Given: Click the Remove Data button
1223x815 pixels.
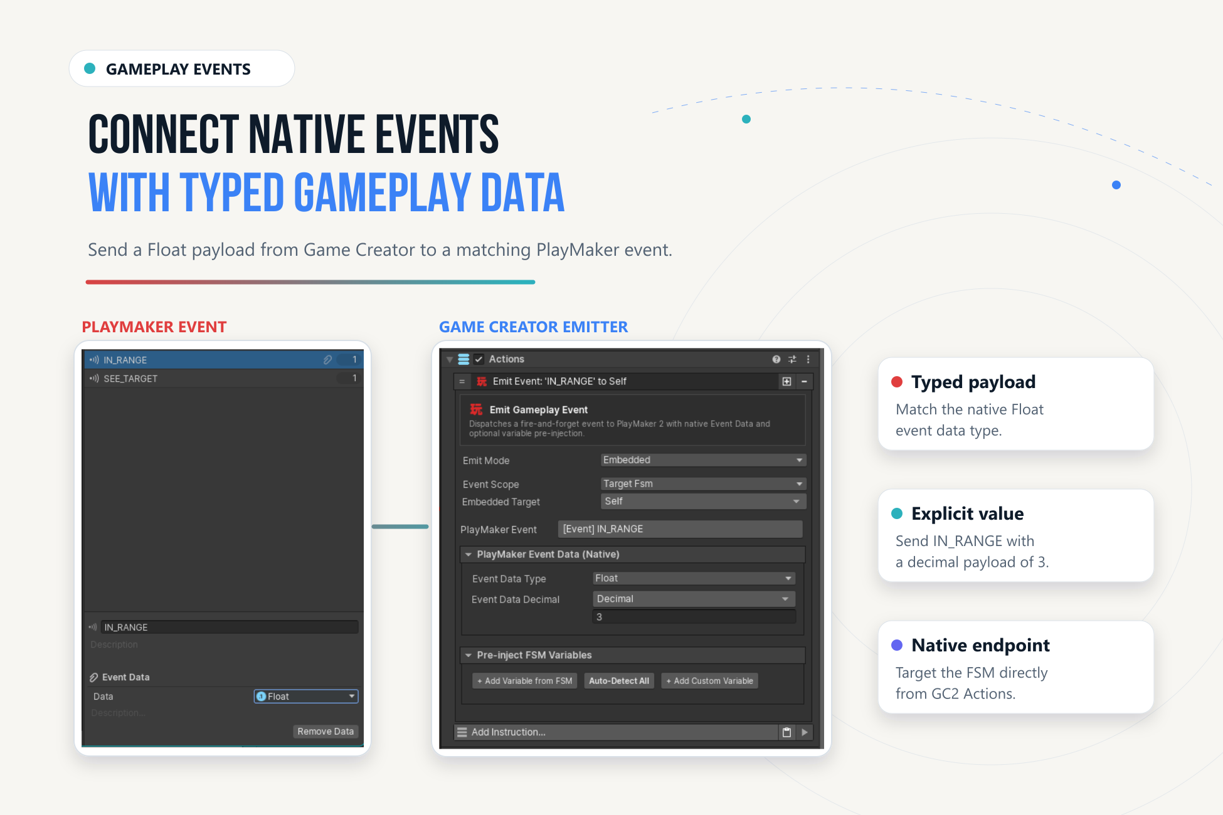Looking at the screenshot, I should click(326, 732).
